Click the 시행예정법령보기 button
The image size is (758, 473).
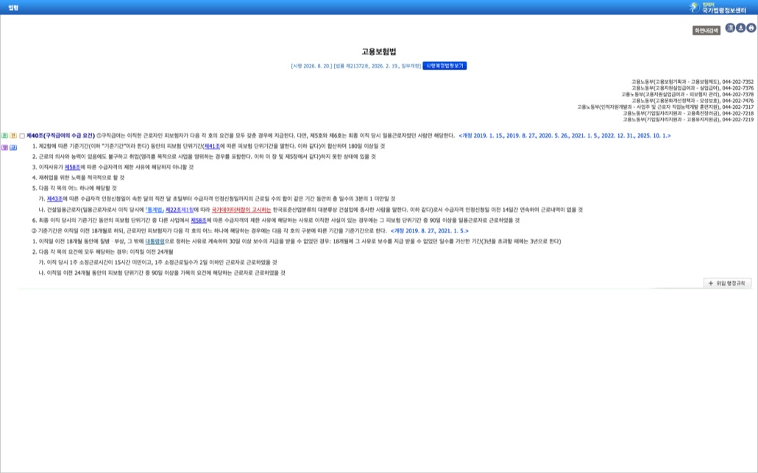coord(444,65)
